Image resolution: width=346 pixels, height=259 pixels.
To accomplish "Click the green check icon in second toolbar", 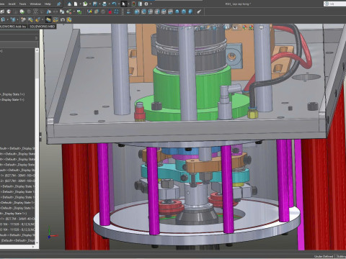I will click(68, 12).
